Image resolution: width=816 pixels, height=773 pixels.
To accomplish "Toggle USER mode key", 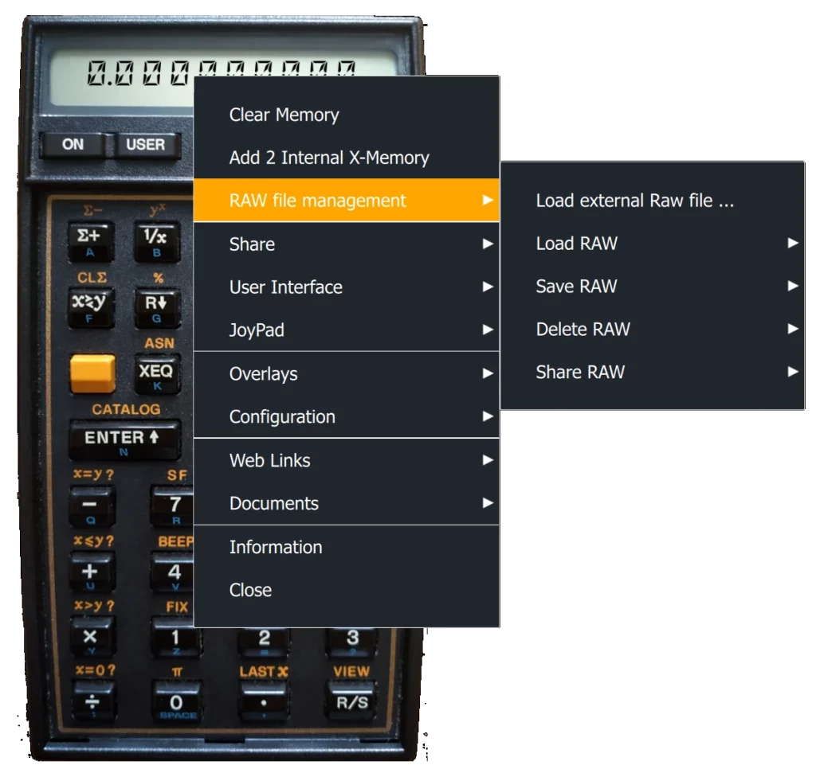I will point(146,145).
